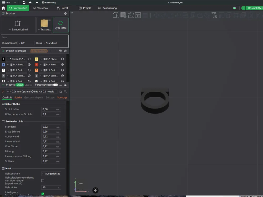Screen dimensions: 263x197
Task: Open the Kalibrierung tab
Action: point(107,8)
